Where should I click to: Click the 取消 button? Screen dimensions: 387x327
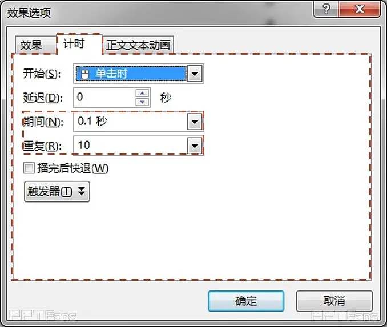pyautogui.click(x=334, y=301)
